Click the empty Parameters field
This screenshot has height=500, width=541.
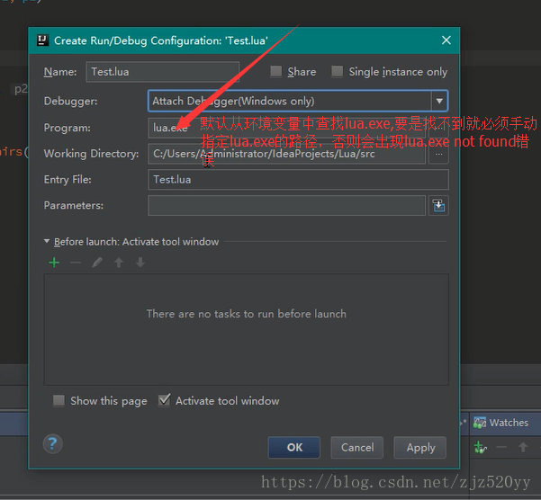(x=287, y=205)
